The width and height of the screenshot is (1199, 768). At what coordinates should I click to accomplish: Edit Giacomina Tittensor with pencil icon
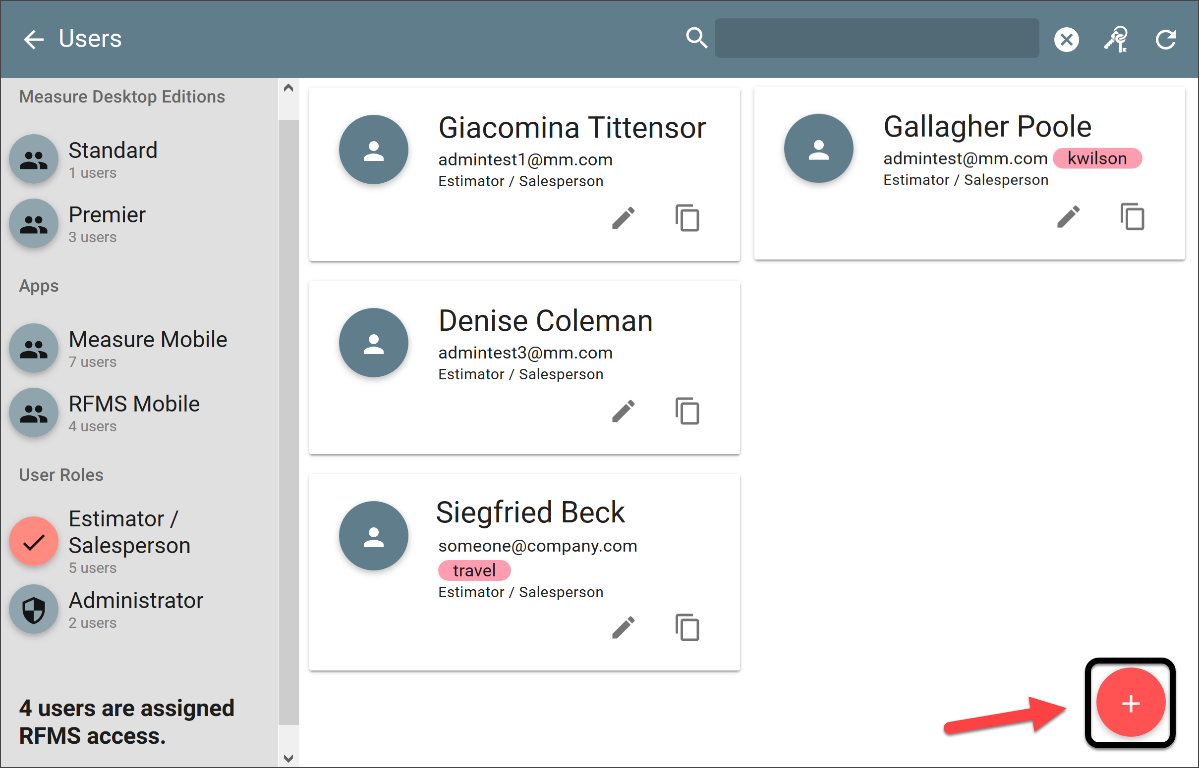click(x=623, y=218)
